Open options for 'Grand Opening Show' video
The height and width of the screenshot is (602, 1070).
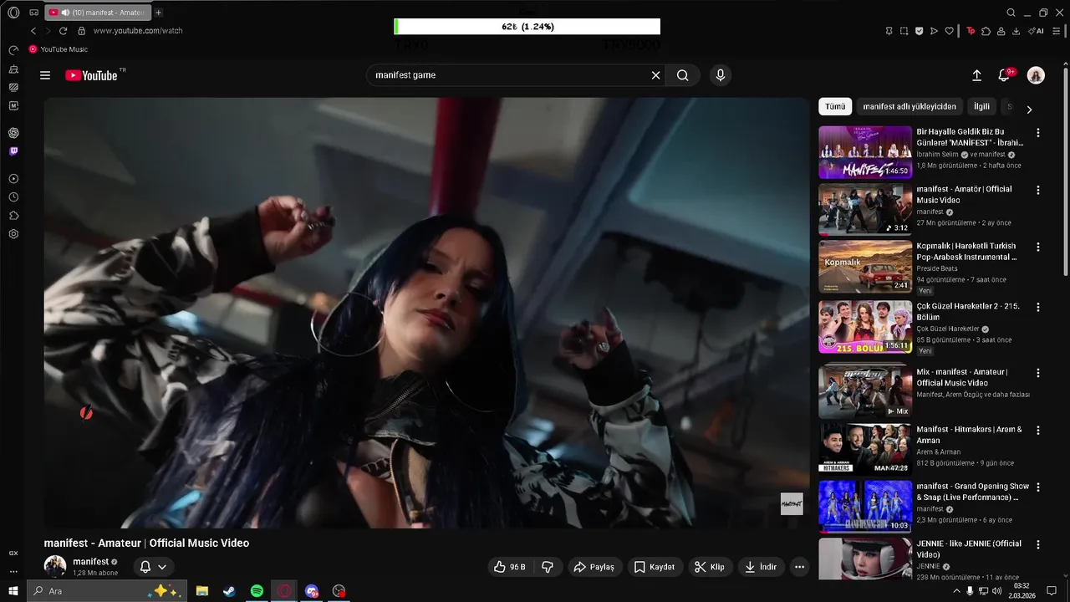[x=1038, y=487]
